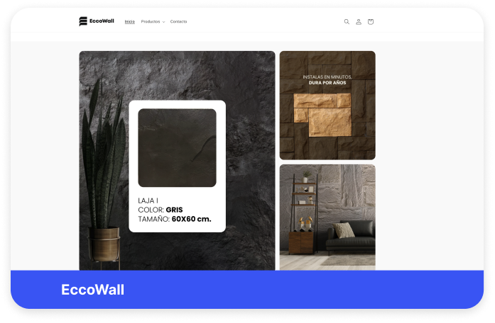
Task: Click the 'TAMAÑO: 60X60 cm.' text
Action: tap(175, 219)
